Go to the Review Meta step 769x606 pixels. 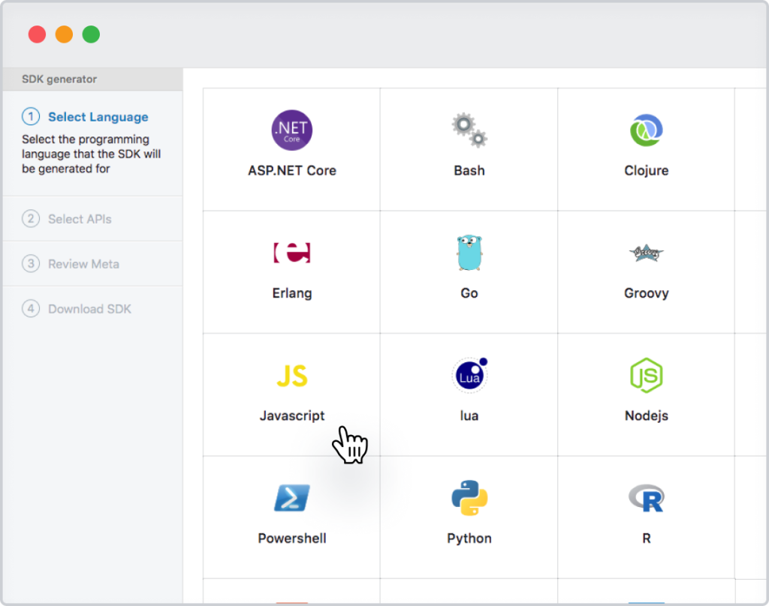point(84,264)
